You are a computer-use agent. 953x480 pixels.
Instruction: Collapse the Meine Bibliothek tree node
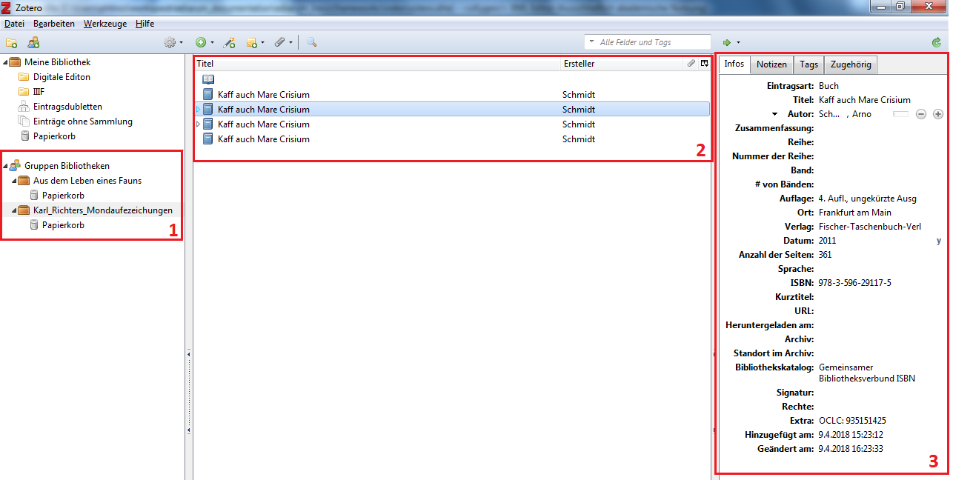click(5, 62)
